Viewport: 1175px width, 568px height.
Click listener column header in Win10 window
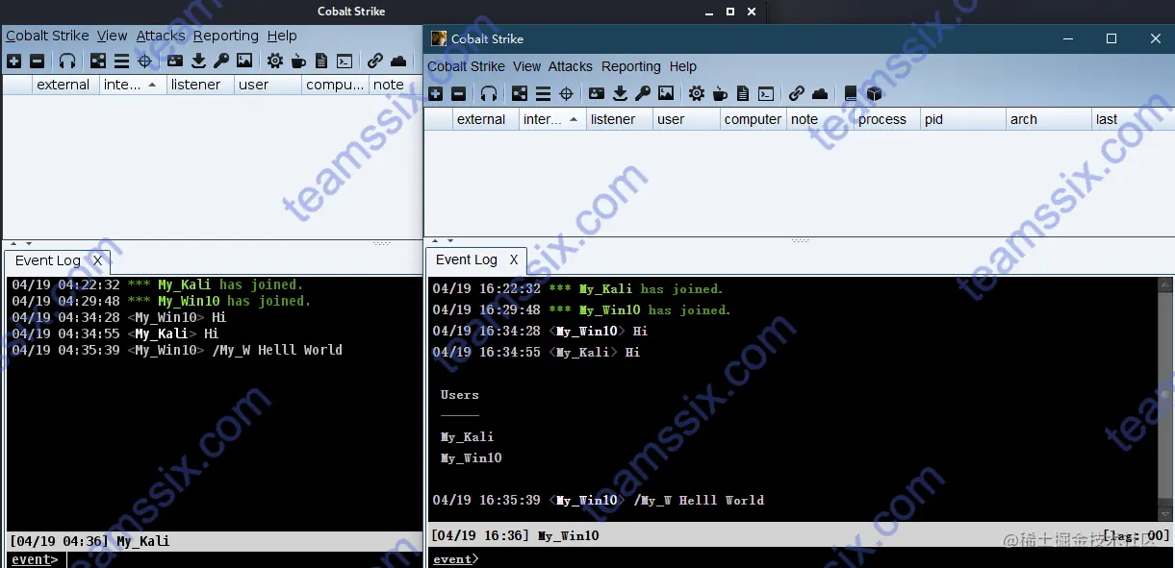point(618,119)
